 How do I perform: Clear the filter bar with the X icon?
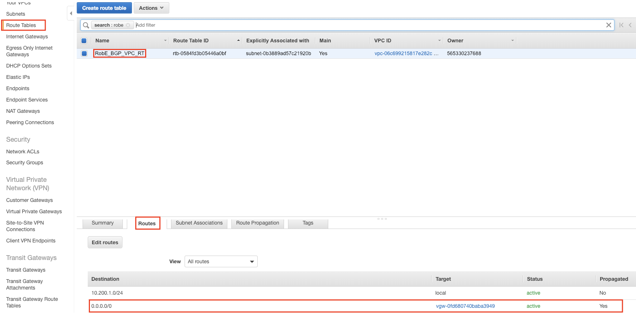[609, 25]
